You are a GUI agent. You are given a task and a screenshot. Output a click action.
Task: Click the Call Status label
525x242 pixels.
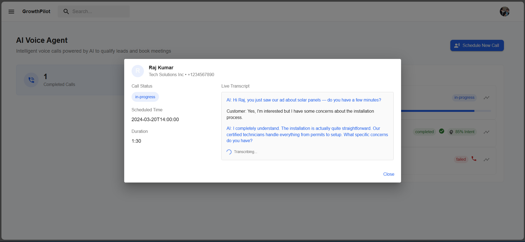[x=142, y=86]
